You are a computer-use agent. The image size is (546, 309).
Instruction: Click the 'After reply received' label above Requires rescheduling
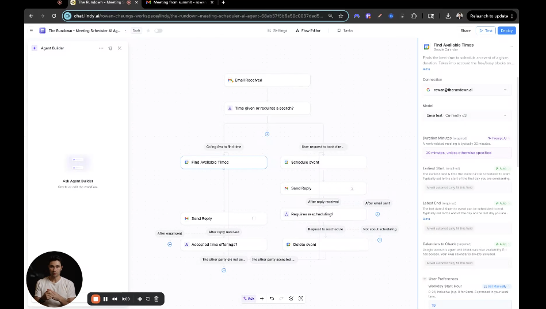(x=323, y=202)
